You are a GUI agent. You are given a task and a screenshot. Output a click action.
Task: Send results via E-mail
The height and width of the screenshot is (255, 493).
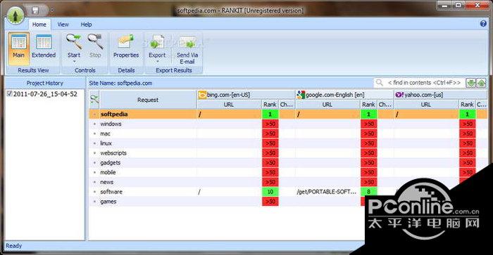[x=187, y=50]
